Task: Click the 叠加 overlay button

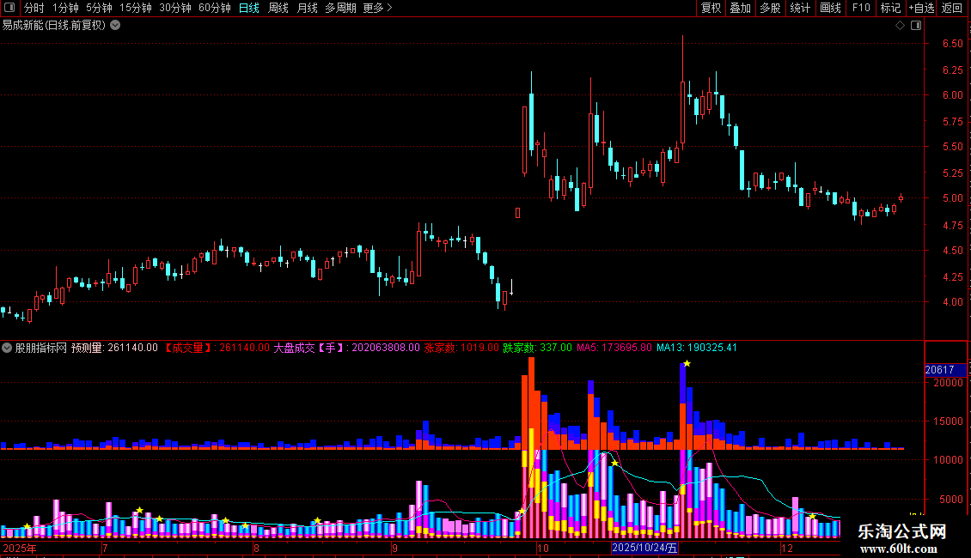Action: 740,8
